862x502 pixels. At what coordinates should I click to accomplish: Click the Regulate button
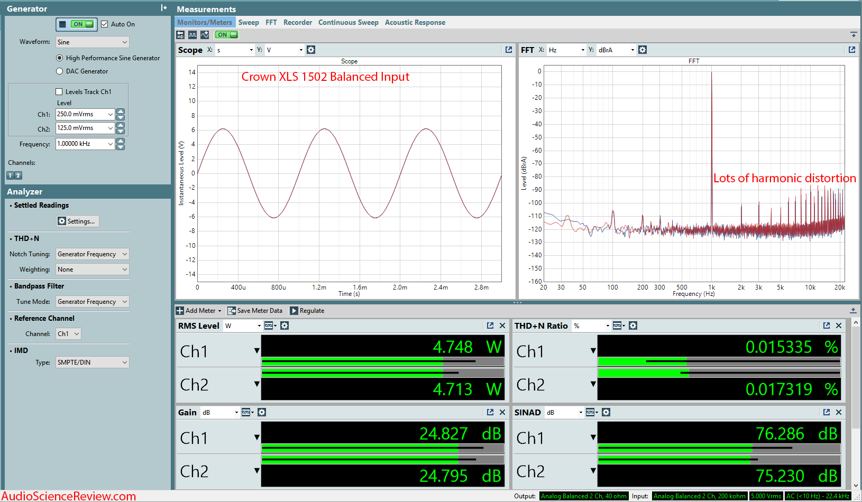tap(307, 311)
